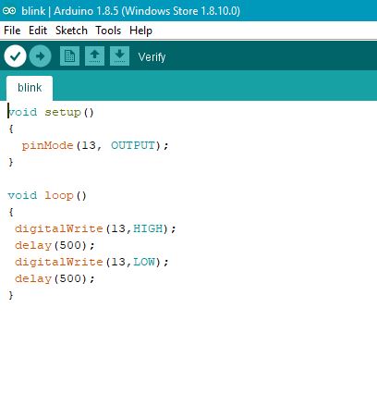Click the 'pinMode(13, OUTPUT);' line
The width and height of the screenshot is (377, 406).
pos(95,145)
